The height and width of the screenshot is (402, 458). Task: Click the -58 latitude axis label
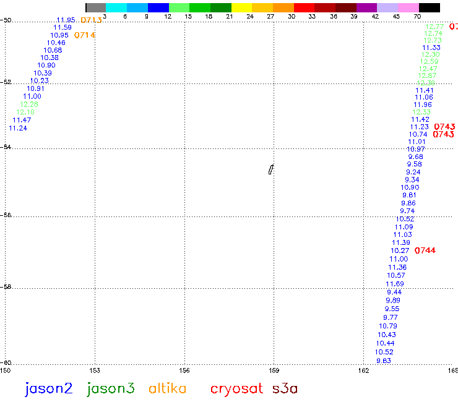(6, 287)
